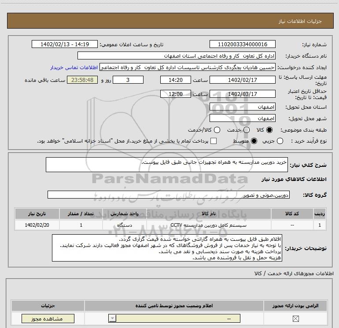Screen dimensions: 339x328
Task: Click the general need description text box
Action: [167, 165]
